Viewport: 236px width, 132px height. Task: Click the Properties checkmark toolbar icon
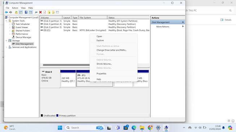tap(45, 12)
